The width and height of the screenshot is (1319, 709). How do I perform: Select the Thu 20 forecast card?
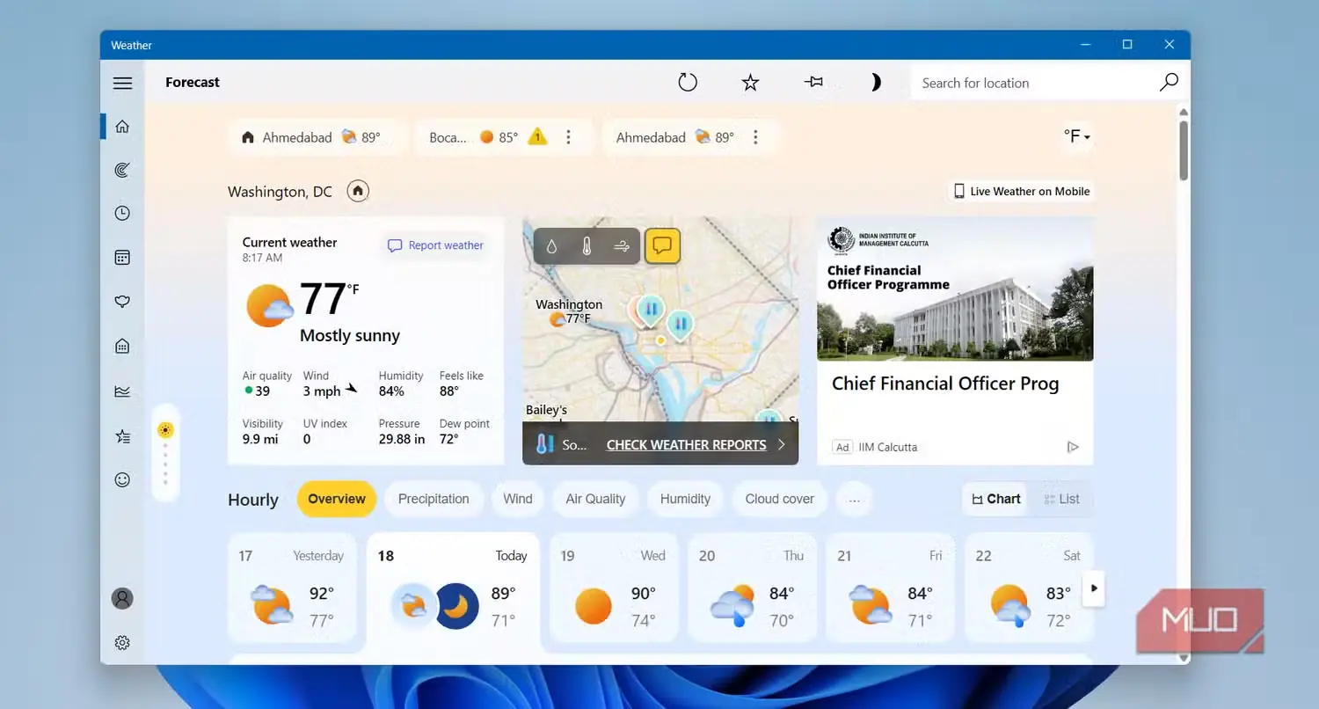[753, 587]
